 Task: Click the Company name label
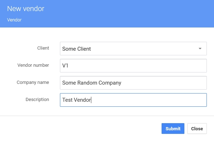click(x=33, y=82)
